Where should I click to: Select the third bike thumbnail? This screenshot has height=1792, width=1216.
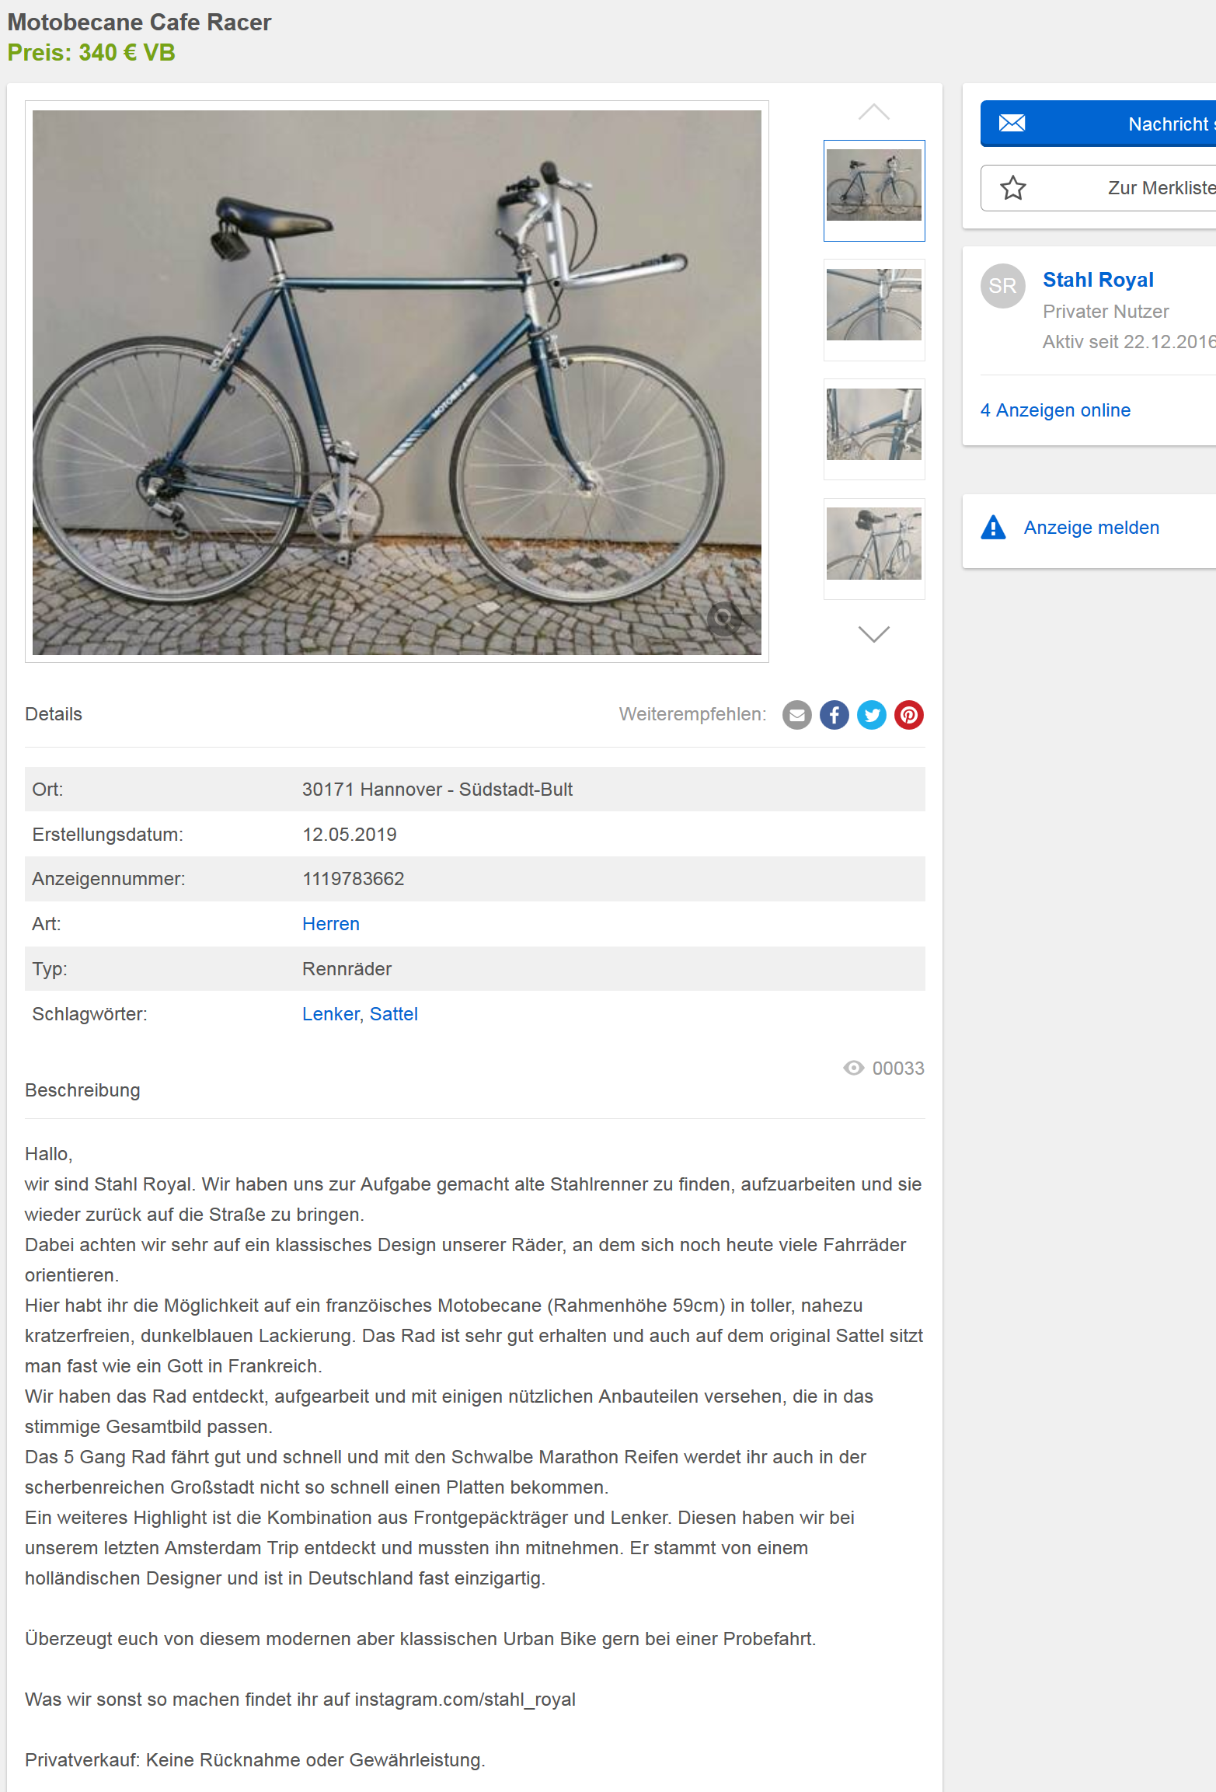(874, 430)
